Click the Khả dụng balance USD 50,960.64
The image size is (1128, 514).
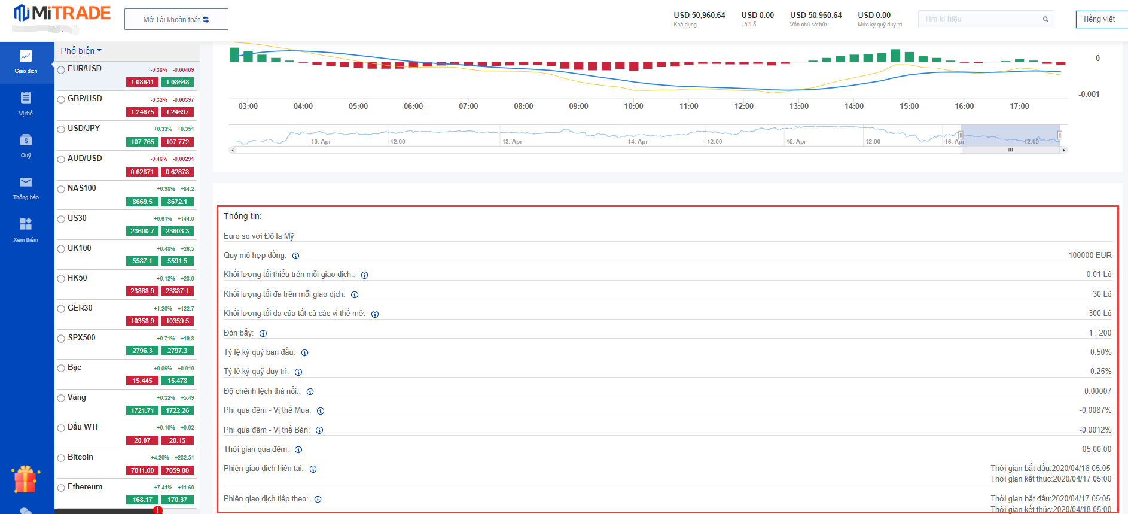click(699, 15)
